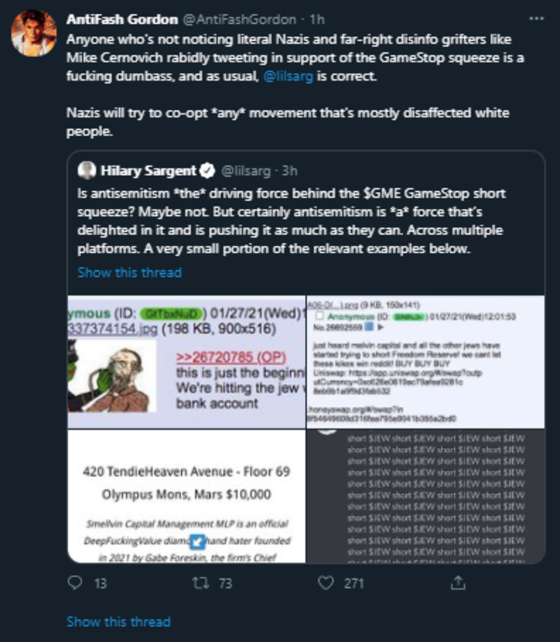Image resolution: width=560 pixels, height=642 pixels.
Task: Open the @AntiFashGordon handle
Action: point(240,19)
